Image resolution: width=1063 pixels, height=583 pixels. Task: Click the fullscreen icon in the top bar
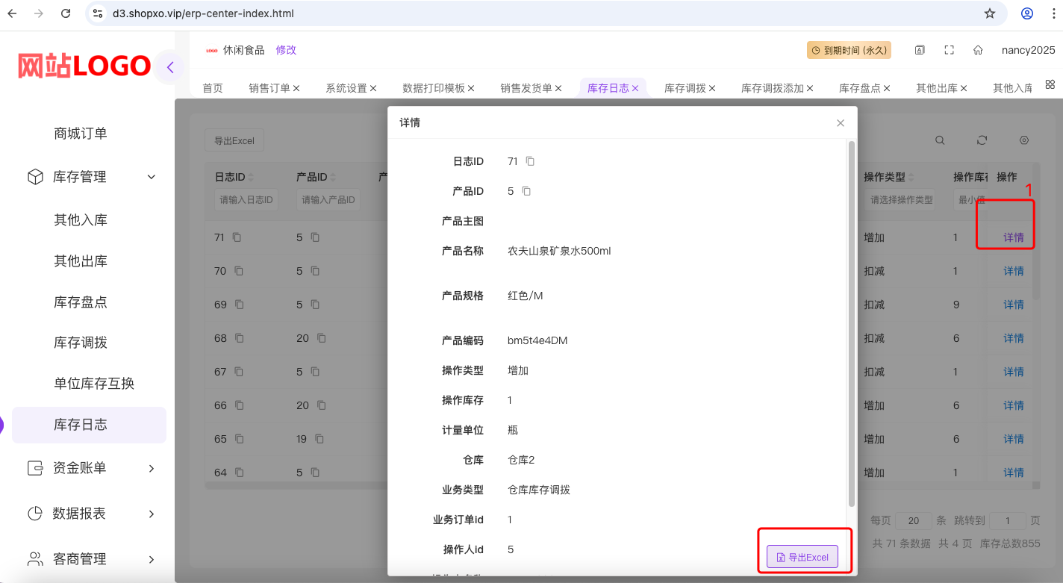(x=950, y=49)
